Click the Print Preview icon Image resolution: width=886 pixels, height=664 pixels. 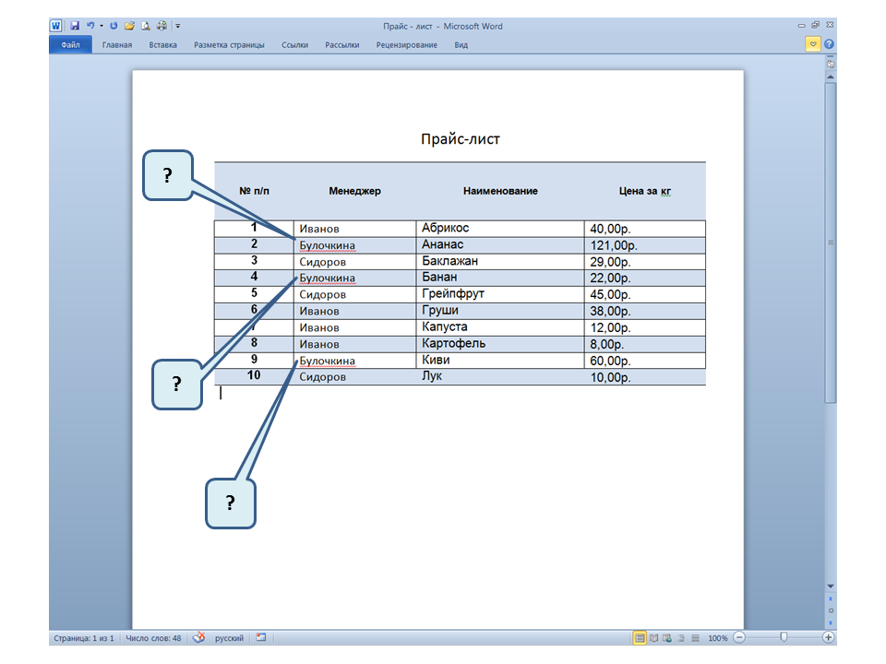point(146,26)
